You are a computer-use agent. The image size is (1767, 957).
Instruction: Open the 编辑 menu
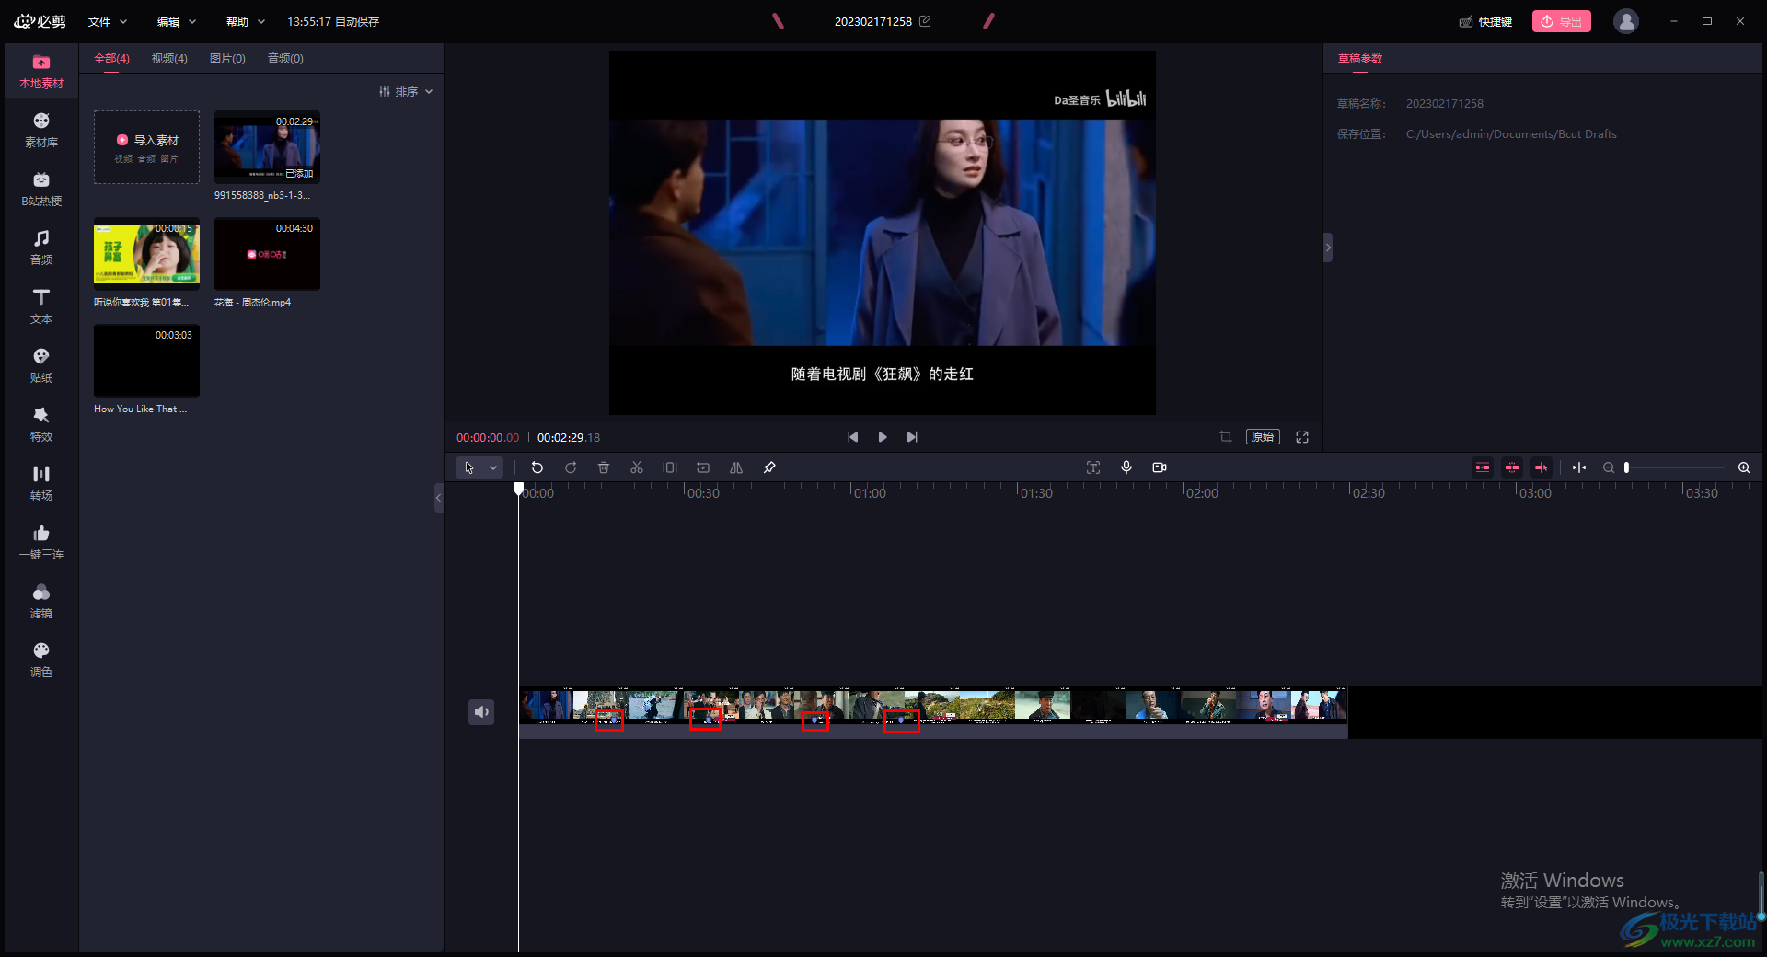(177, 21)
